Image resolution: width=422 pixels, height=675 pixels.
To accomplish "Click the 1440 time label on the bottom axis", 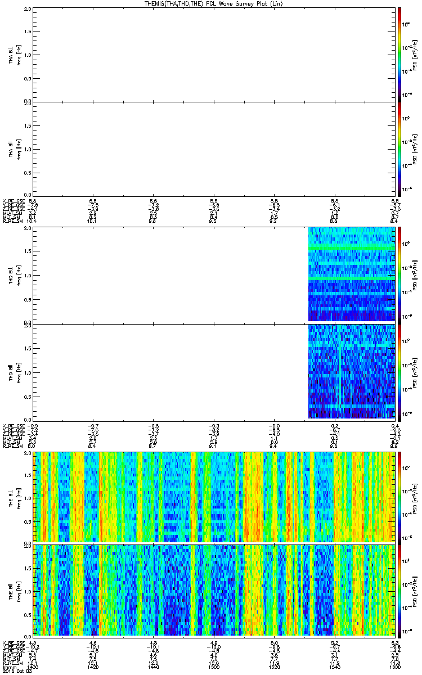I will 153,666.
